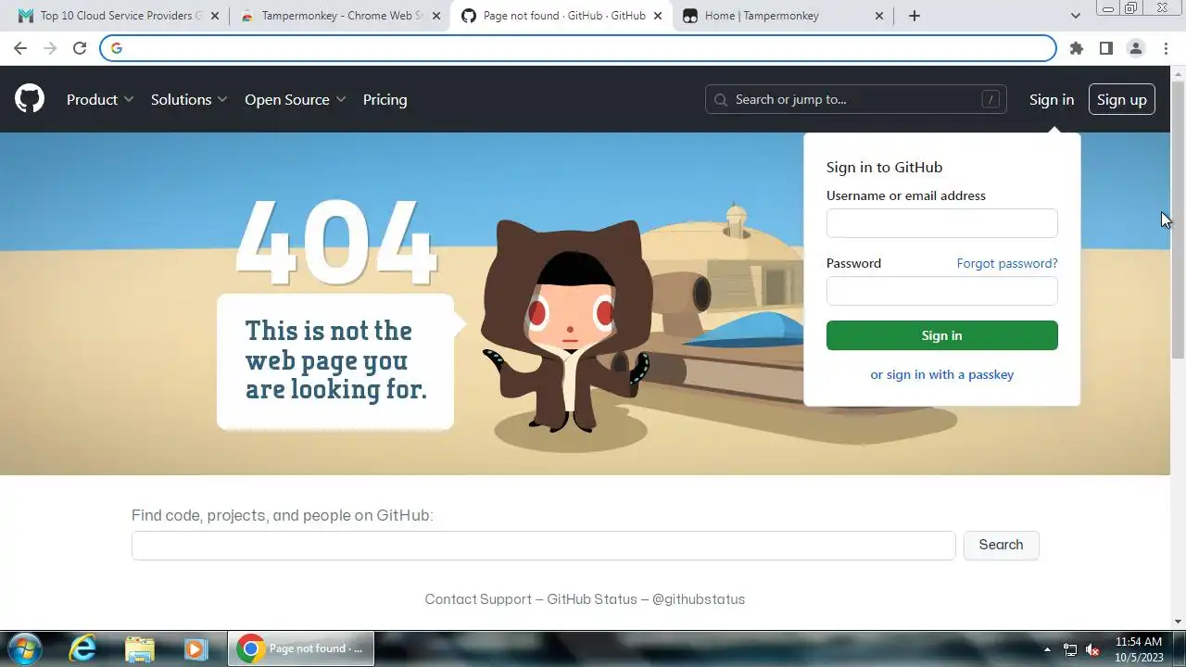Click the network tray icon

click(1070, 649)
